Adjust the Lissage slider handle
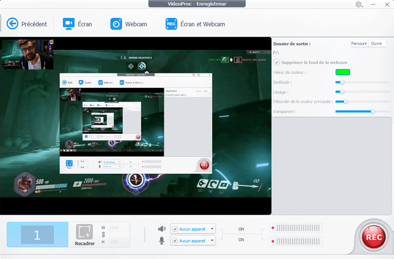The image size is (394, 259). (342, 92)
